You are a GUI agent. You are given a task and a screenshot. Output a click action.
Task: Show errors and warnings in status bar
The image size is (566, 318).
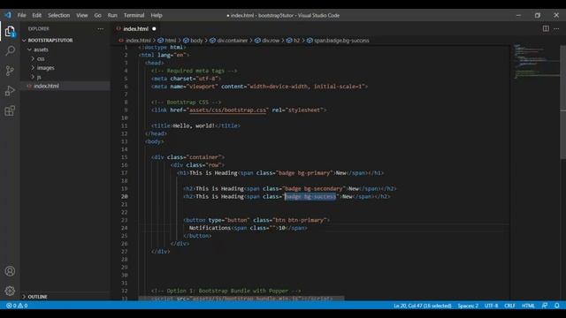coord(17,306)
